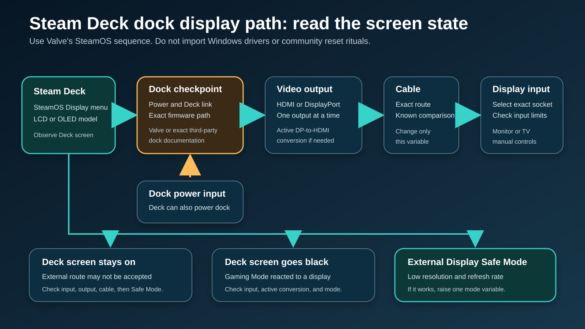Select 'Deck can also power dock'
585x329 pixels.
[189, 208]
